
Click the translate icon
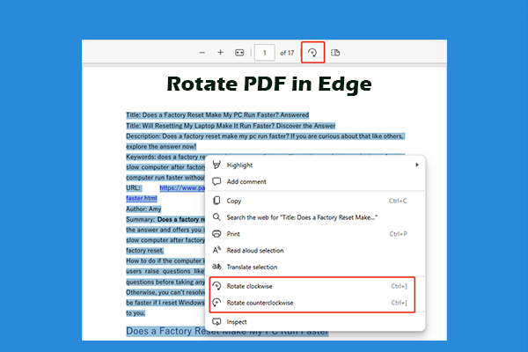click(x=216, y=267)
